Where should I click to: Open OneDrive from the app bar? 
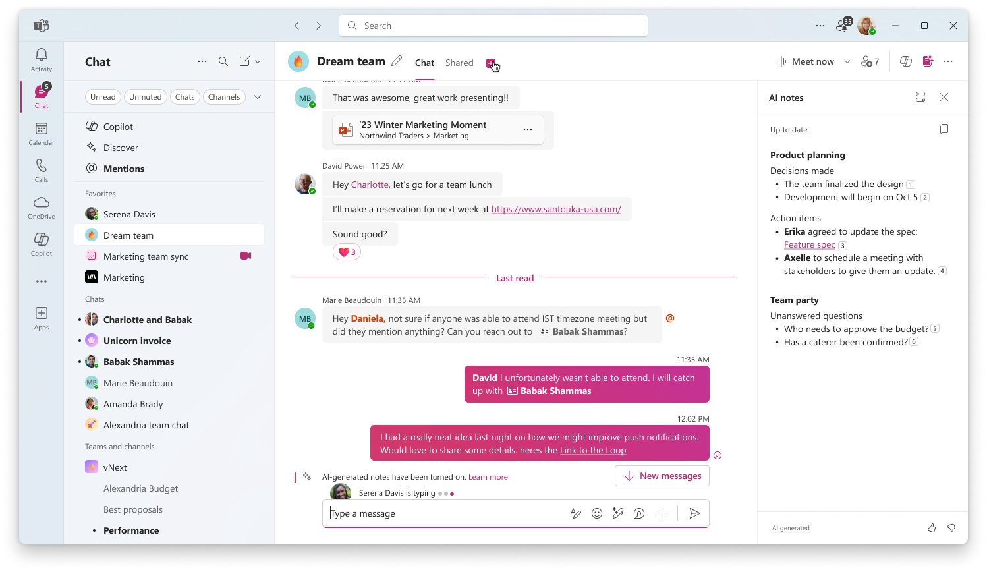pos(42,208)
